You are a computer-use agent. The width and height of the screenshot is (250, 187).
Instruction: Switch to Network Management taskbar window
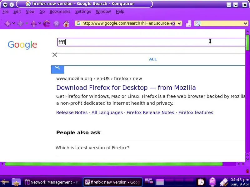click(52, 182)
